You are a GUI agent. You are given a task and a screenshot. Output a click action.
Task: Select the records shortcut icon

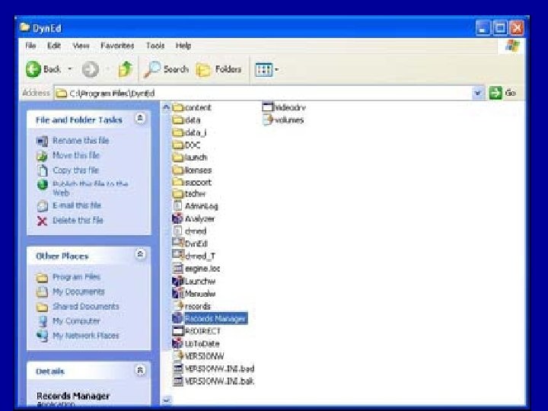(x=179, y=306)
